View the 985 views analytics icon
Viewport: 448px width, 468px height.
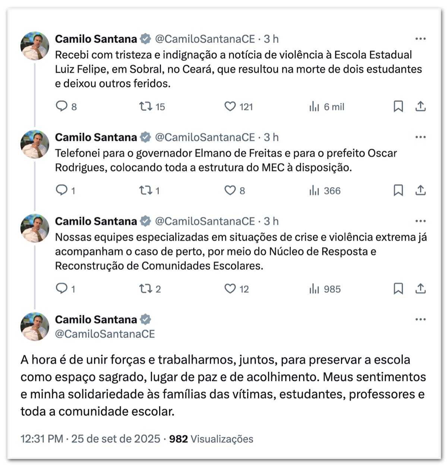coord(314,289)
